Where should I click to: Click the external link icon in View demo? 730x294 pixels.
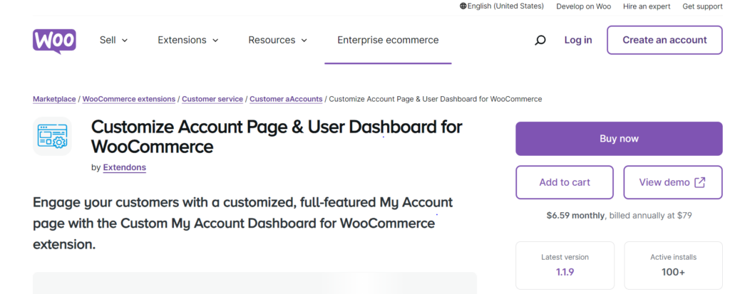pyautogui.click(x=699, y=182)
